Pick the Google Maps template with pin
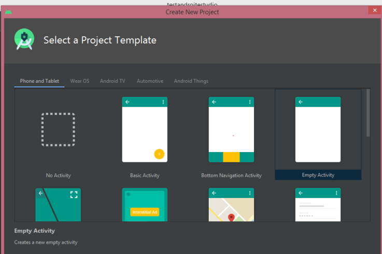382x254 pixels. (231, 205)
